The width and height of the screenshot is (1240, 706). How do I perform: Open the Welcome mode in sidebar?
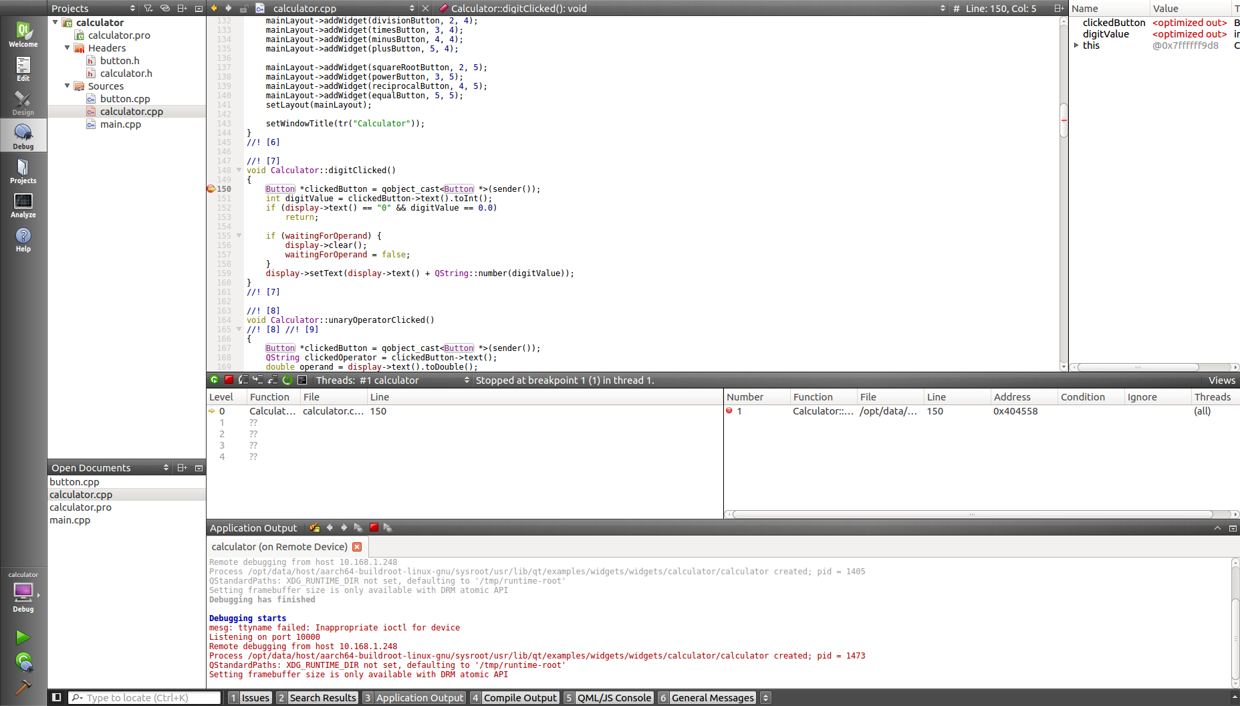click(x=23, y=34)
